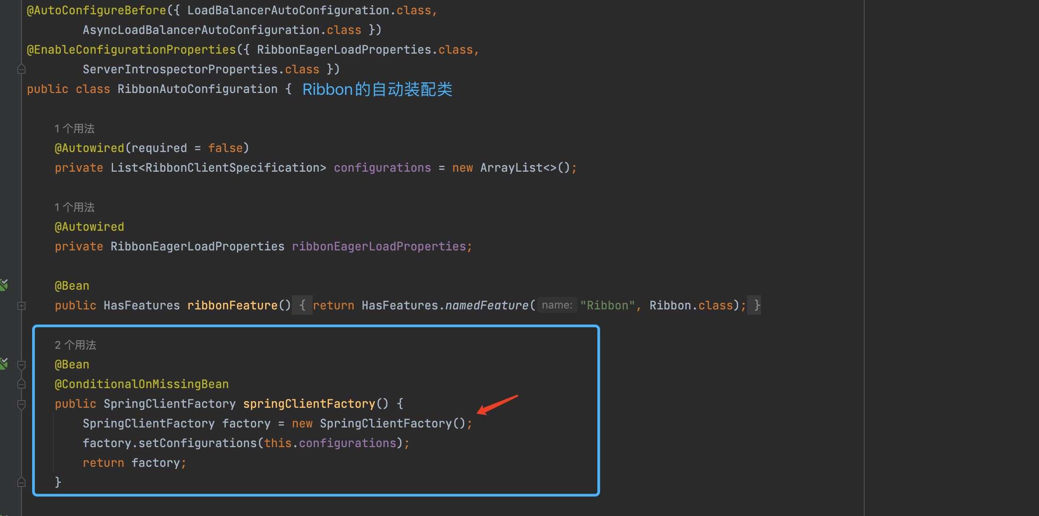
Task: Click the fold end marker at springClientFactory's closing brace
Action: tap(21, 482)
